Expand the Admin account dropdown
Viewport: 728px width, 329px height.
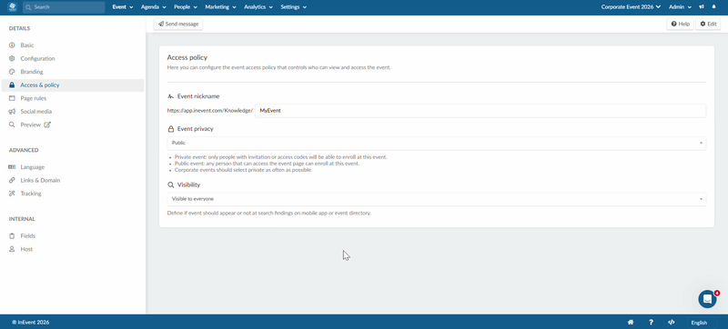click(680, 7)
